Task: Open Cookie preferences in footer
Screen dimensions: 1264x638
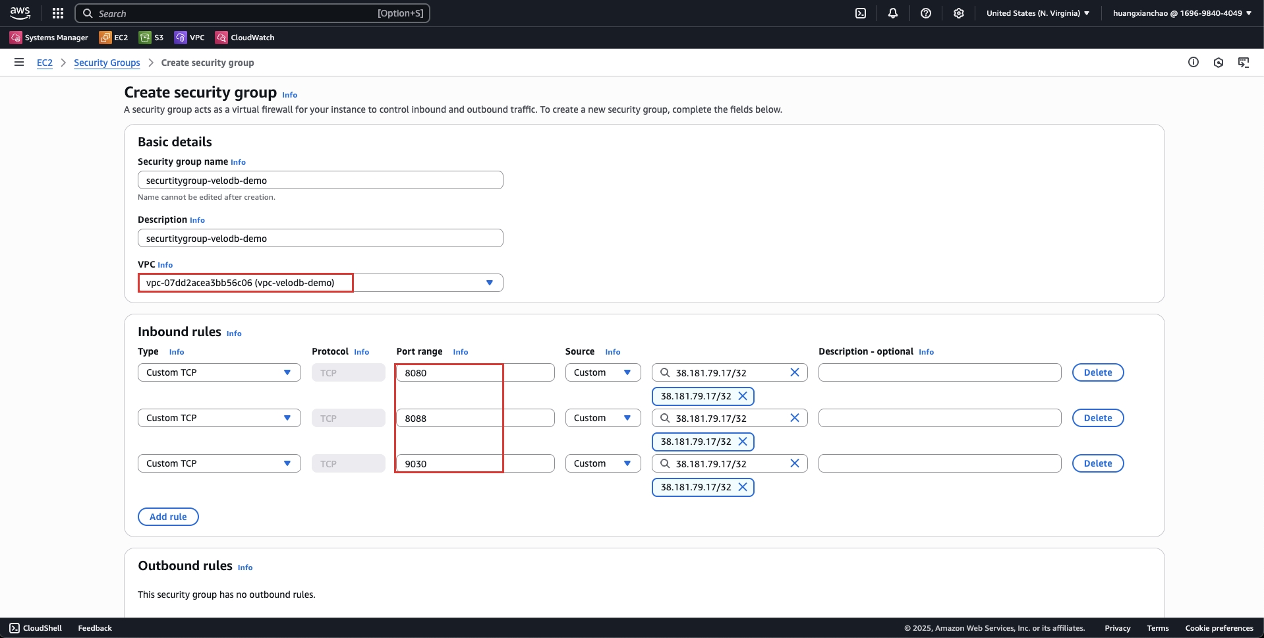Action: 1219,628
